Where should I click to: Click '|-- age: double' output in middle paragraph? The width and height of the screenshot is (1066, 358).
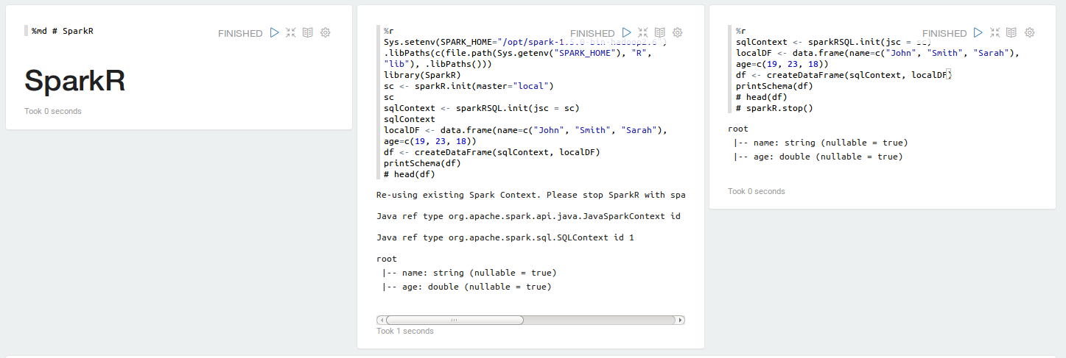pyautogui.click(x=466, y=287)
